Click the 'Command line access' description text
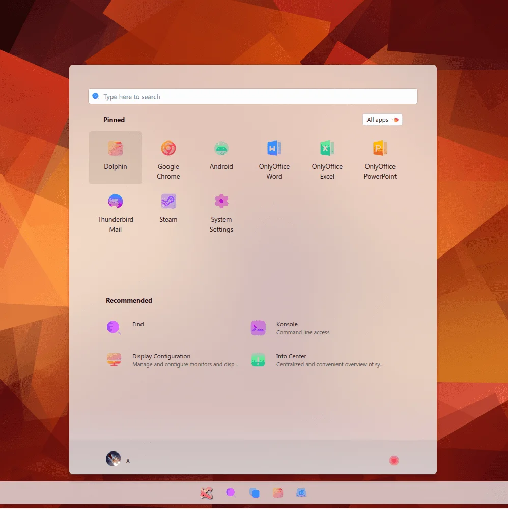Screen dimensions: 508x509 coord(303,332)
